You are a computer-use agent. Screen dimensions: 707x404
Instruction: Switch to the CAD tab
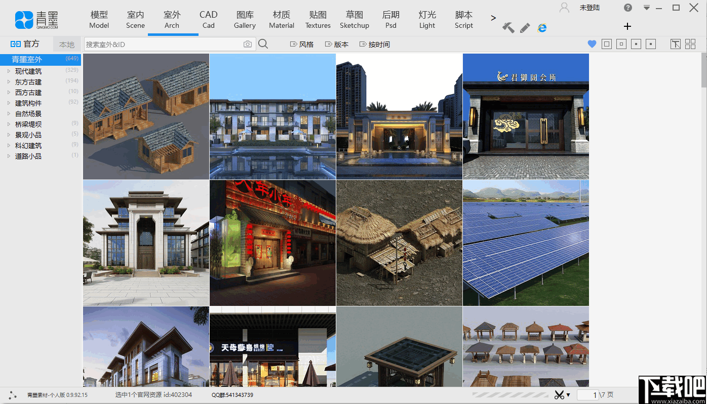208,20
